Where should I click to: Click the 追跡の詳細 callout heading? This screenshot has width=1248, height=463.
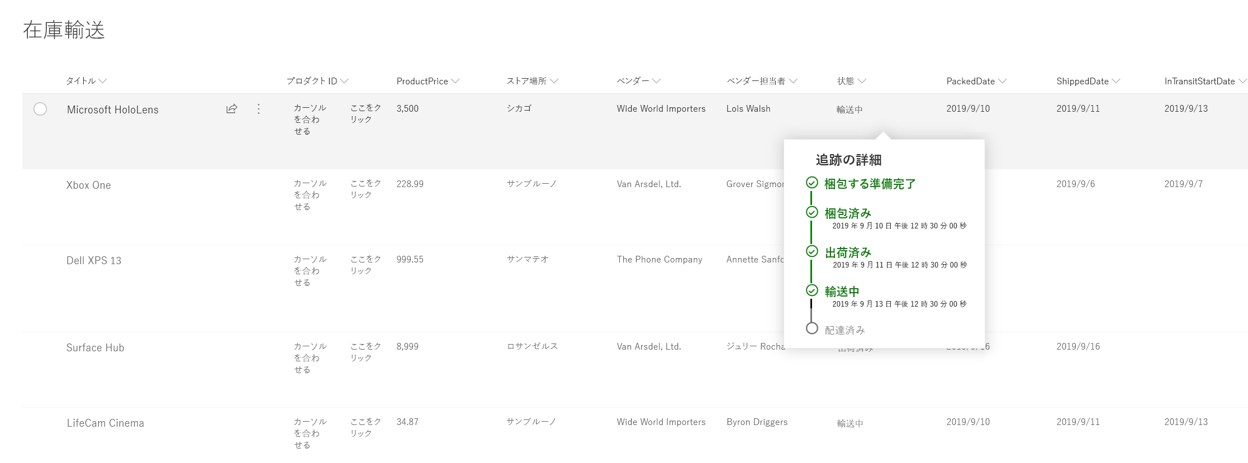coord(848,160)
